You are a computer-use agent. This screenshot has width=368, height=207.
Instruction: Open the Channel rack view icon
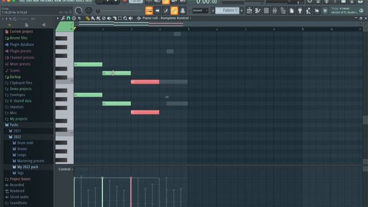pyautogui.click(x=266, y=10)
